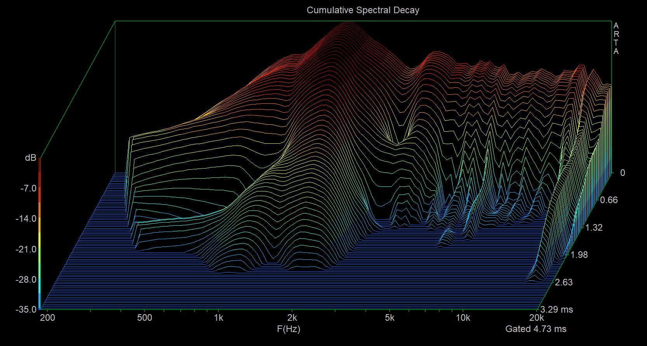Screen dimensions: 647x346
Task: Click the 3.29 ms time axis label
Action: 557,309
